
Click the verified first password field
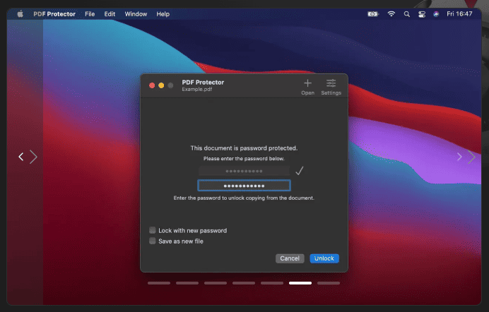coord(245,171)
